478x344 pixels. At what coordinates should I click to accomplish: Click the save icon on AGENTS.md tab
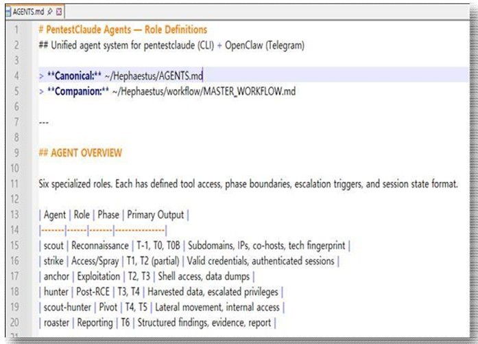pos(8,12)
